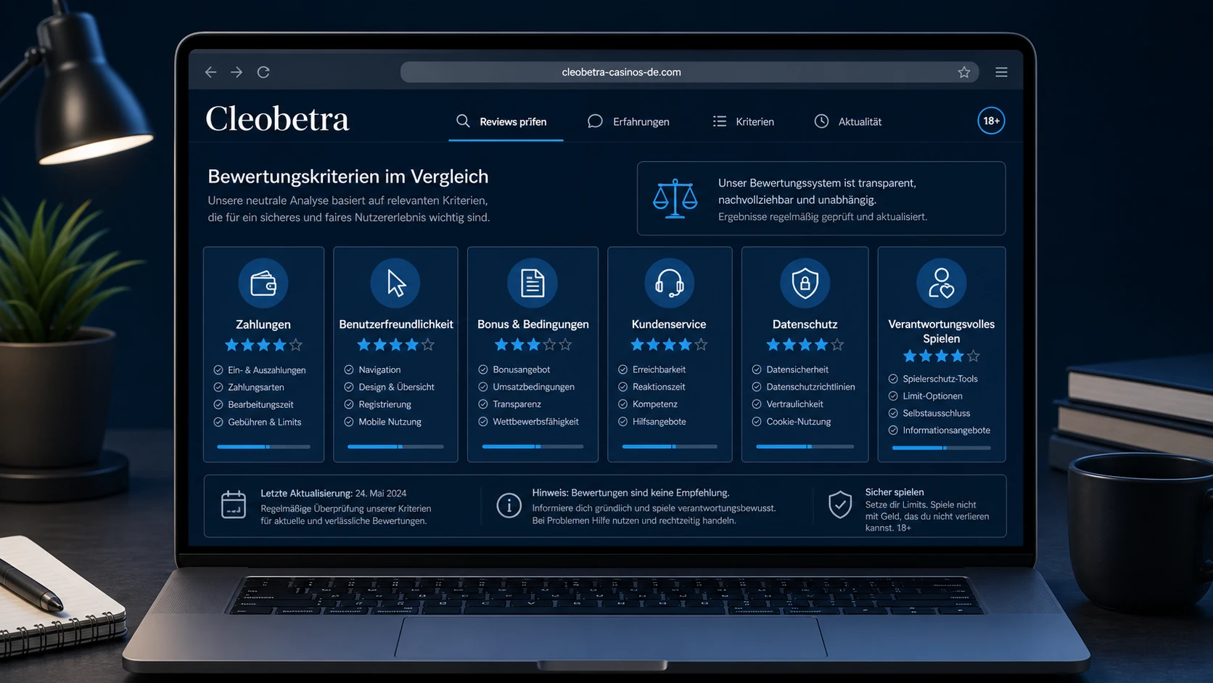
Task: Switch to the Erfahrungen tab
Action: tap(628, 121)
